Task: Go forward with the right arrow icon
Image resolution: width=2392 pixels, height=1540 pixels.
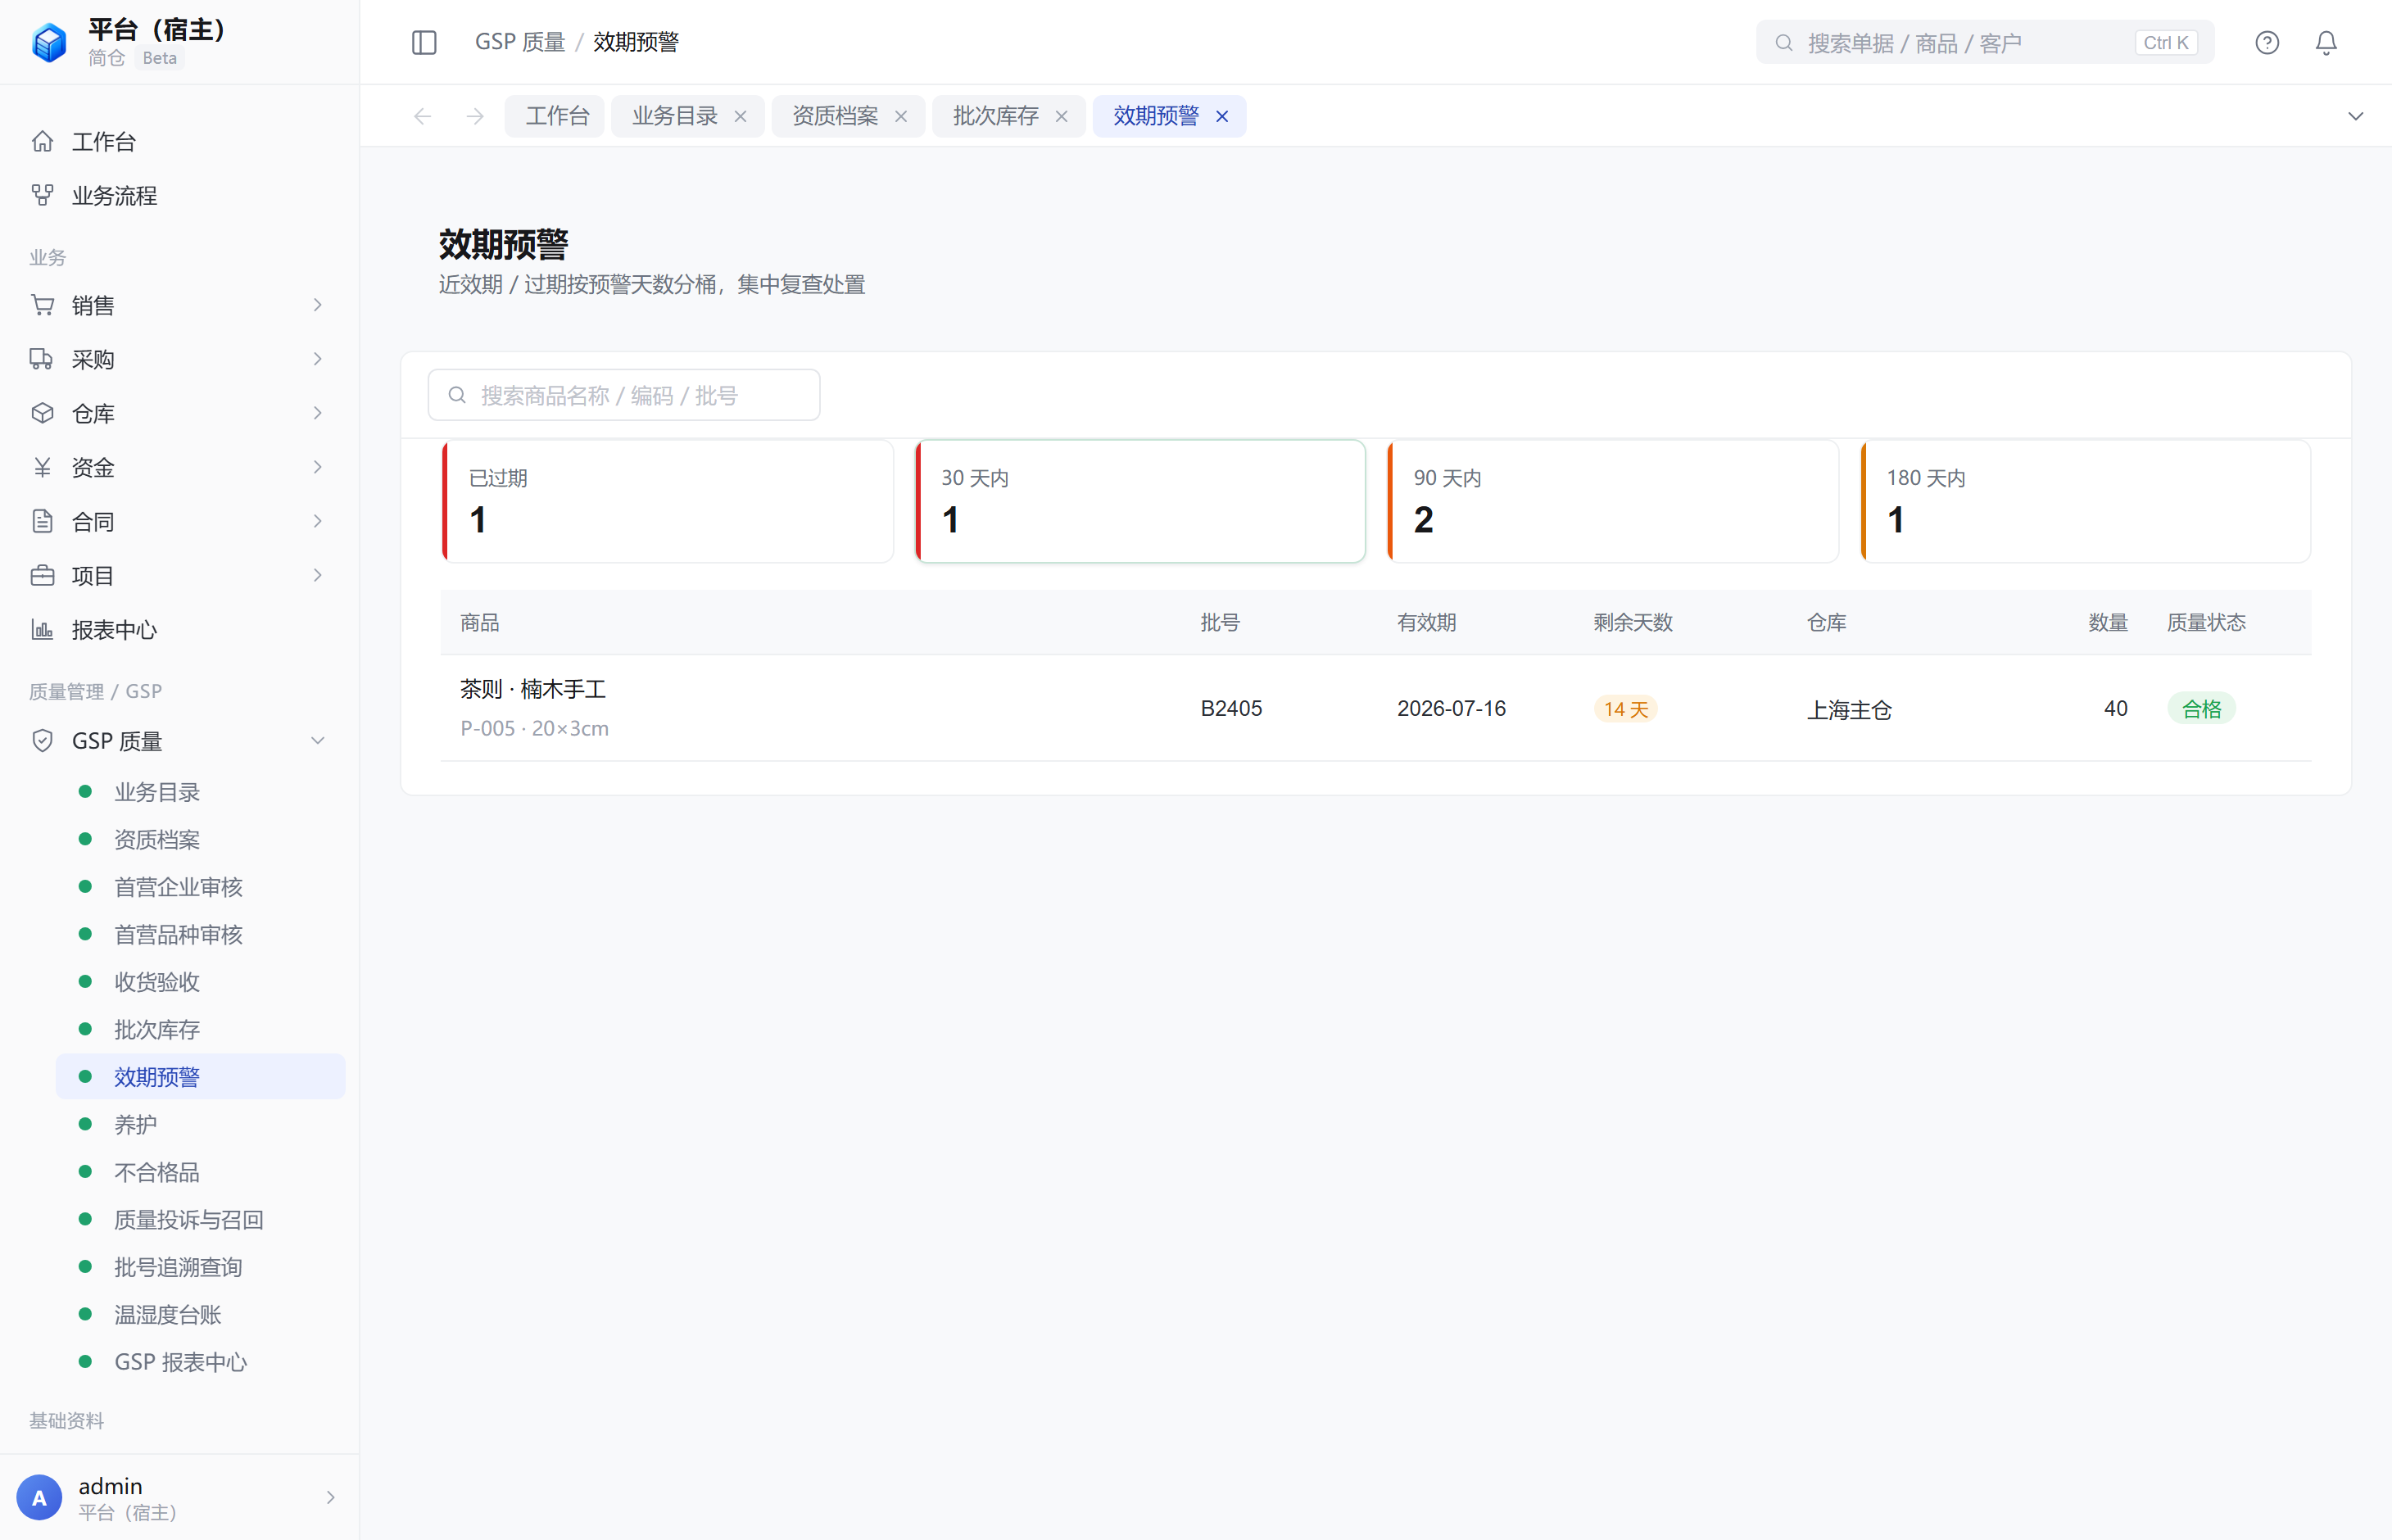Action: click(475, 116)
